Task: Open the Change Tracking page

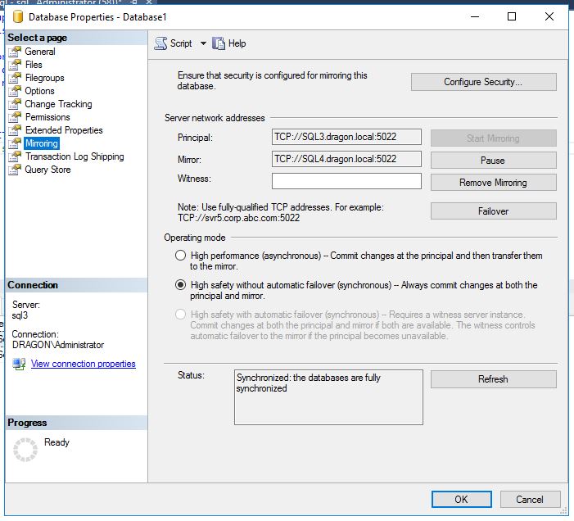Action: click(58, 104)
